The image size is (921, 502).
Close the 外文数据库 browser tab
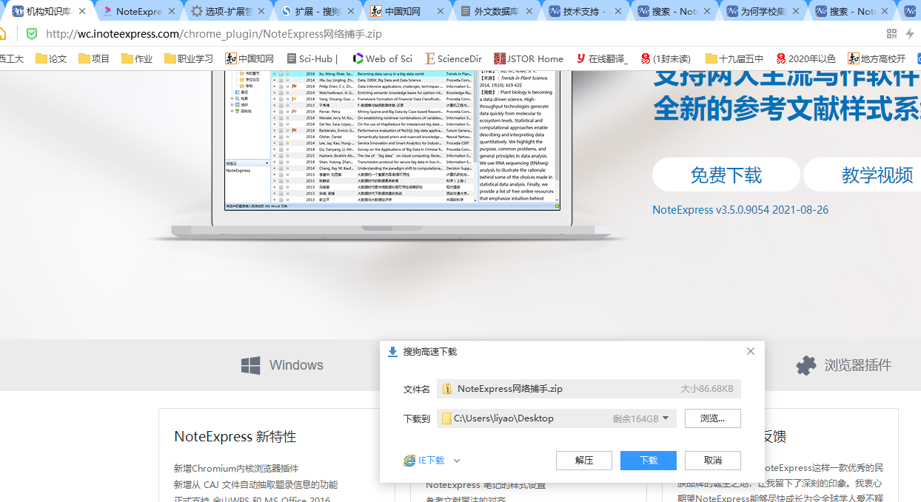click(x=530, y=11)
